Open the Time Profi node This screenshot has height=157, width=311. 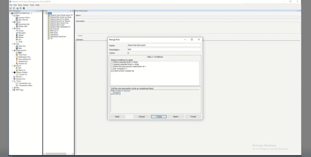coord(22,55)
